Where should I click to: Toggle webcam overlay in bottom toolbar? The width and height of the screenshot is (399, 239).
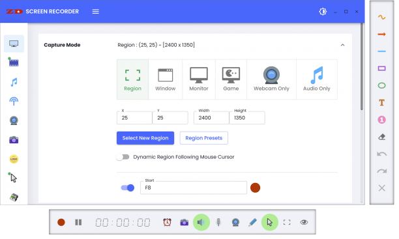(235, 222)
